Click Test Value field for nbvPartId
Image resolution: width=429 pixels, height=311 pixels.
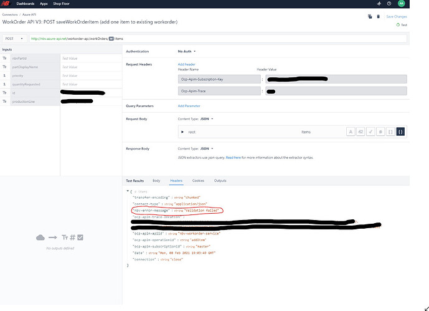[x=91, y=59]
